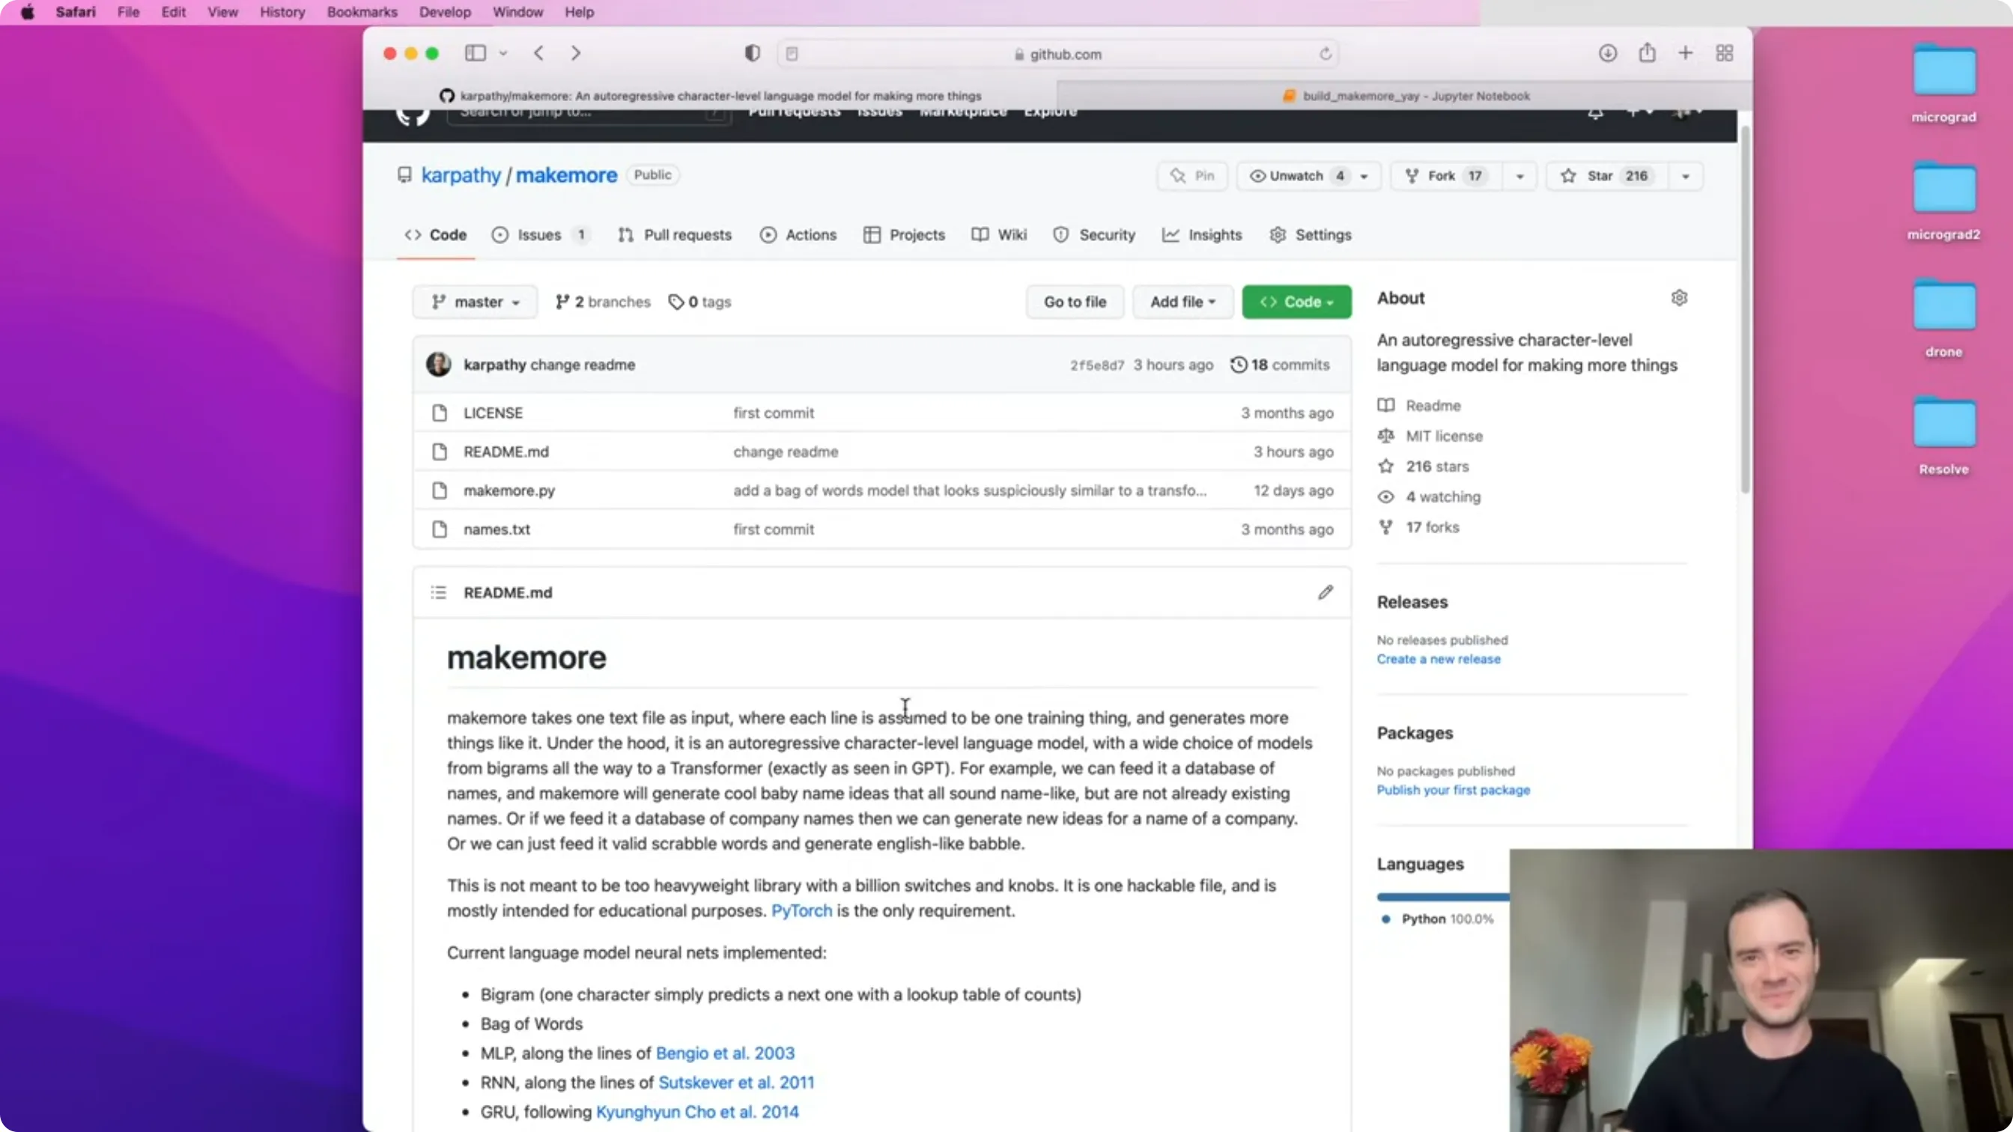The width and height of the screenshot is (2013, 1132).
Task: Open the repository Settings tab
Action: coord(1311,234)
